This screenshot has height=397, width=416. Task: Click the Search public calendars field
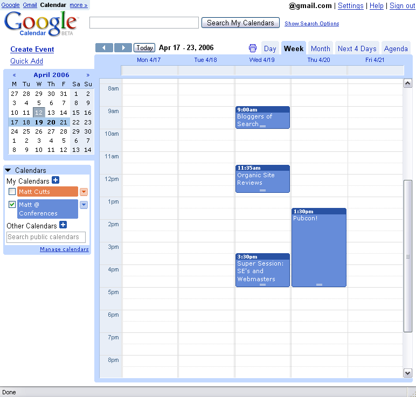pyautogui.click(x=46, y=237)
